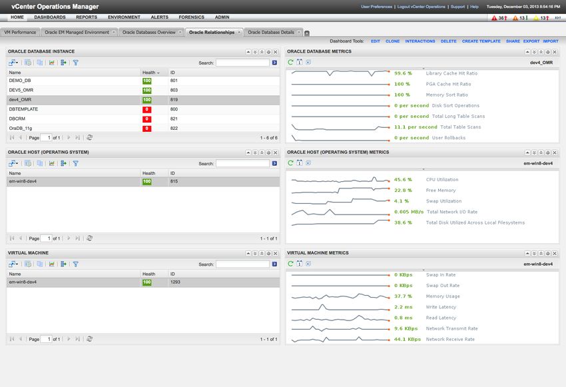Select OraDB_11g database row
Image resolution: width=566 pixels, height=387 pixels.
pos(143,128)
